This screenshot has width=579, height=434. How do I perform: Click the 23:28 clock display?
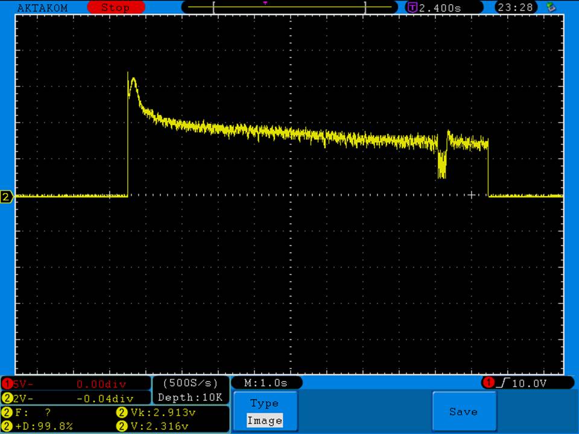coord(513,8)
